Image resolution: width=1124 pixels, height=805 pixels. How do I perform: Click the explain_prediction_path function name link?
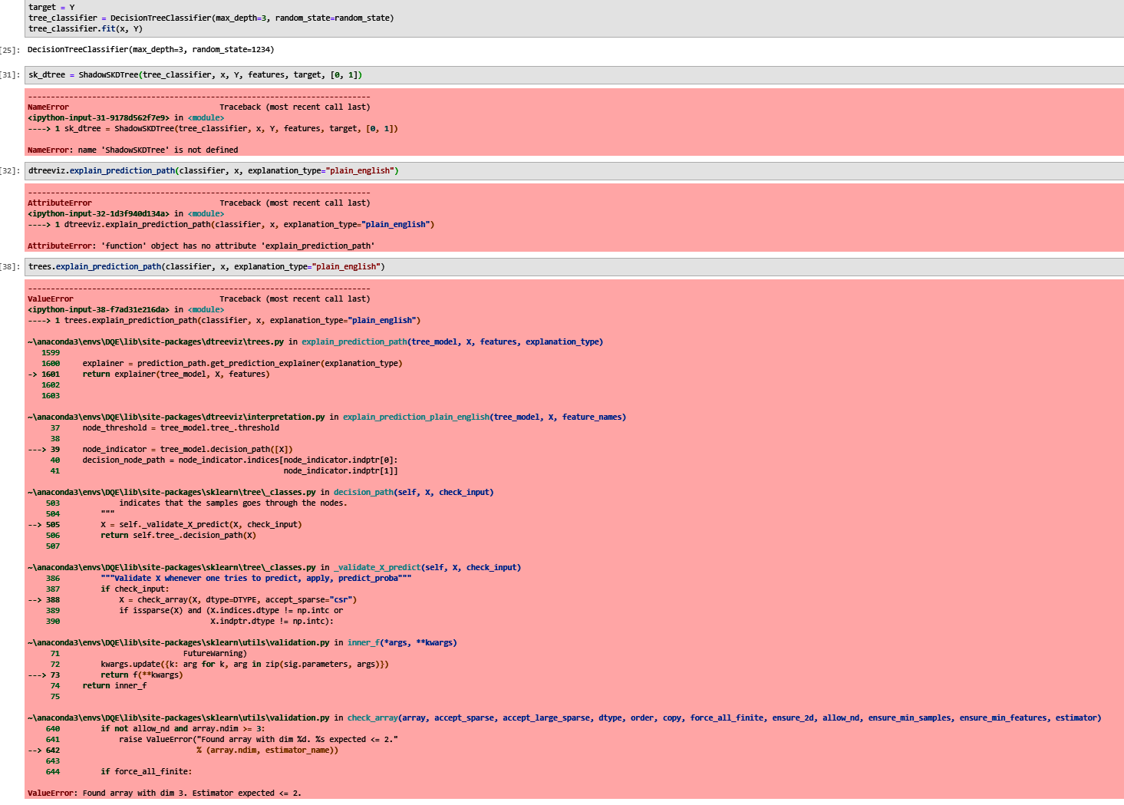[x=354, y=341]
